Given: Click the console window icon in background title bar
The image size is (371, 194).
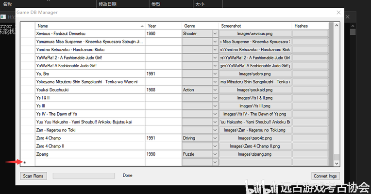Looking at the screenshot, I should 3,17.
